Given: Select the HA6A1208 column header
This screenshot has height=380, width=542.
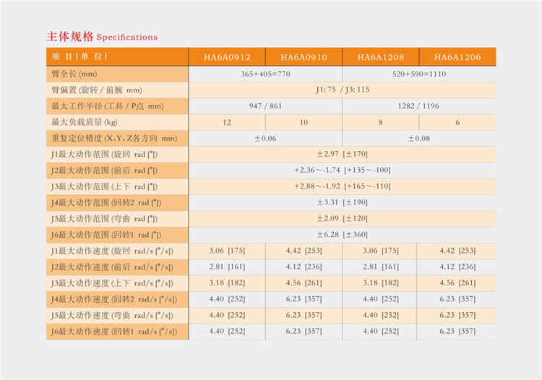Looking at the screenshot, I should [381, 57].
